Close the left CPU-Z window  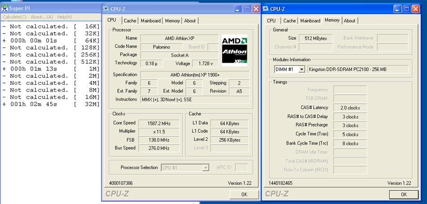[x=256, y=9]
